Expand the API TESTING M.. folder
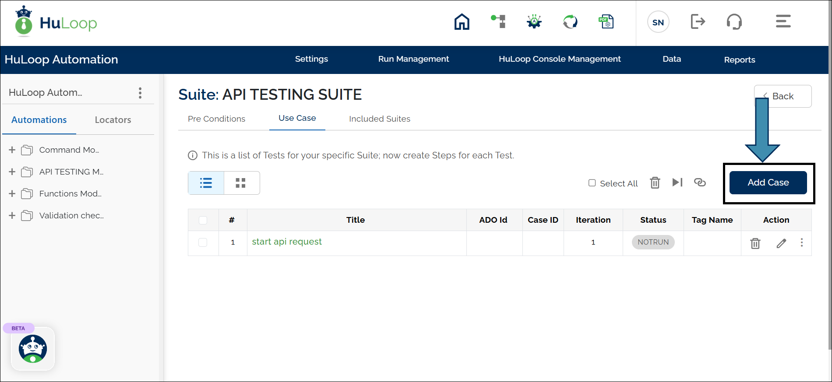832x382 pixels. (12, 172)
